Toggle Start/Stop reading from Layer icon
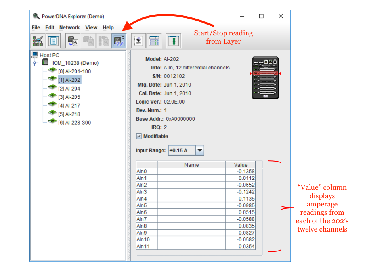 pyautogui.click(x=119, y=41)
